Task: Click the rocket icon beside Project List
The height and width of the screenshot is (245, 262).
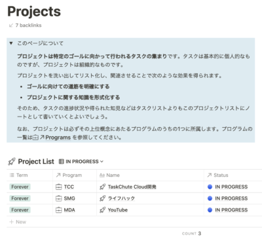Action: click(12, 162)
